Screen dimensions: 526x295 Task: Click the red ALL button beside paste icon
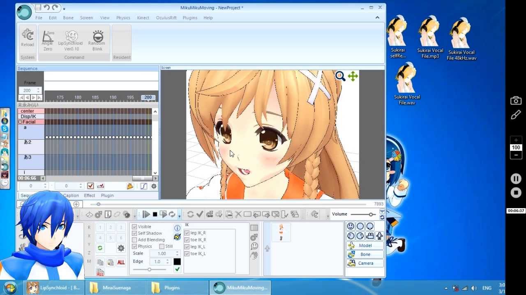121,262
